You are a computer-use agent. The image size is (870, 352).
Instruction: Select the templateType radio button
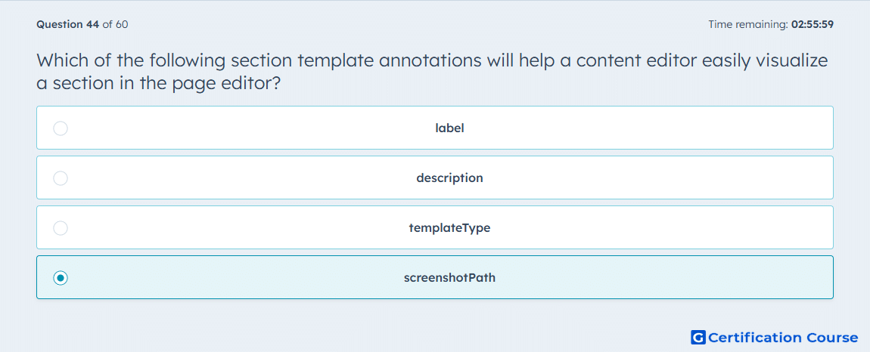61,228
